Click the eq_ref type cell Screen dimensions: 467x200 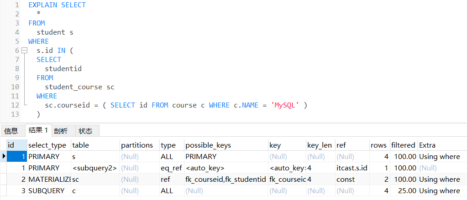click(x=172, y=168)
